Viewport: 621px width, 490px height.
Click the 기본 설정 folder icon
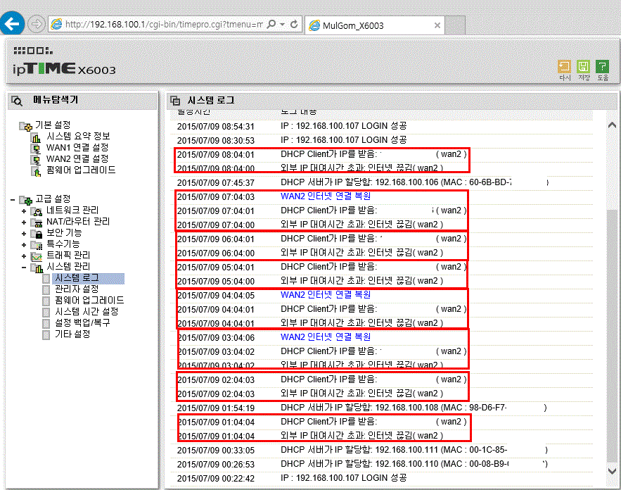pos(26,126)
